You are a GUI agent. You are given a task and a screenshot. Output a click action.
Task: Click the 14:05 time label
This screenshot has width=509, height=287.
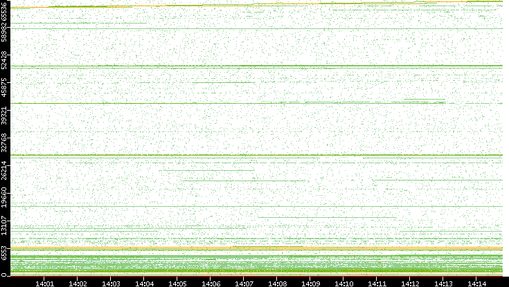(177, 284)
